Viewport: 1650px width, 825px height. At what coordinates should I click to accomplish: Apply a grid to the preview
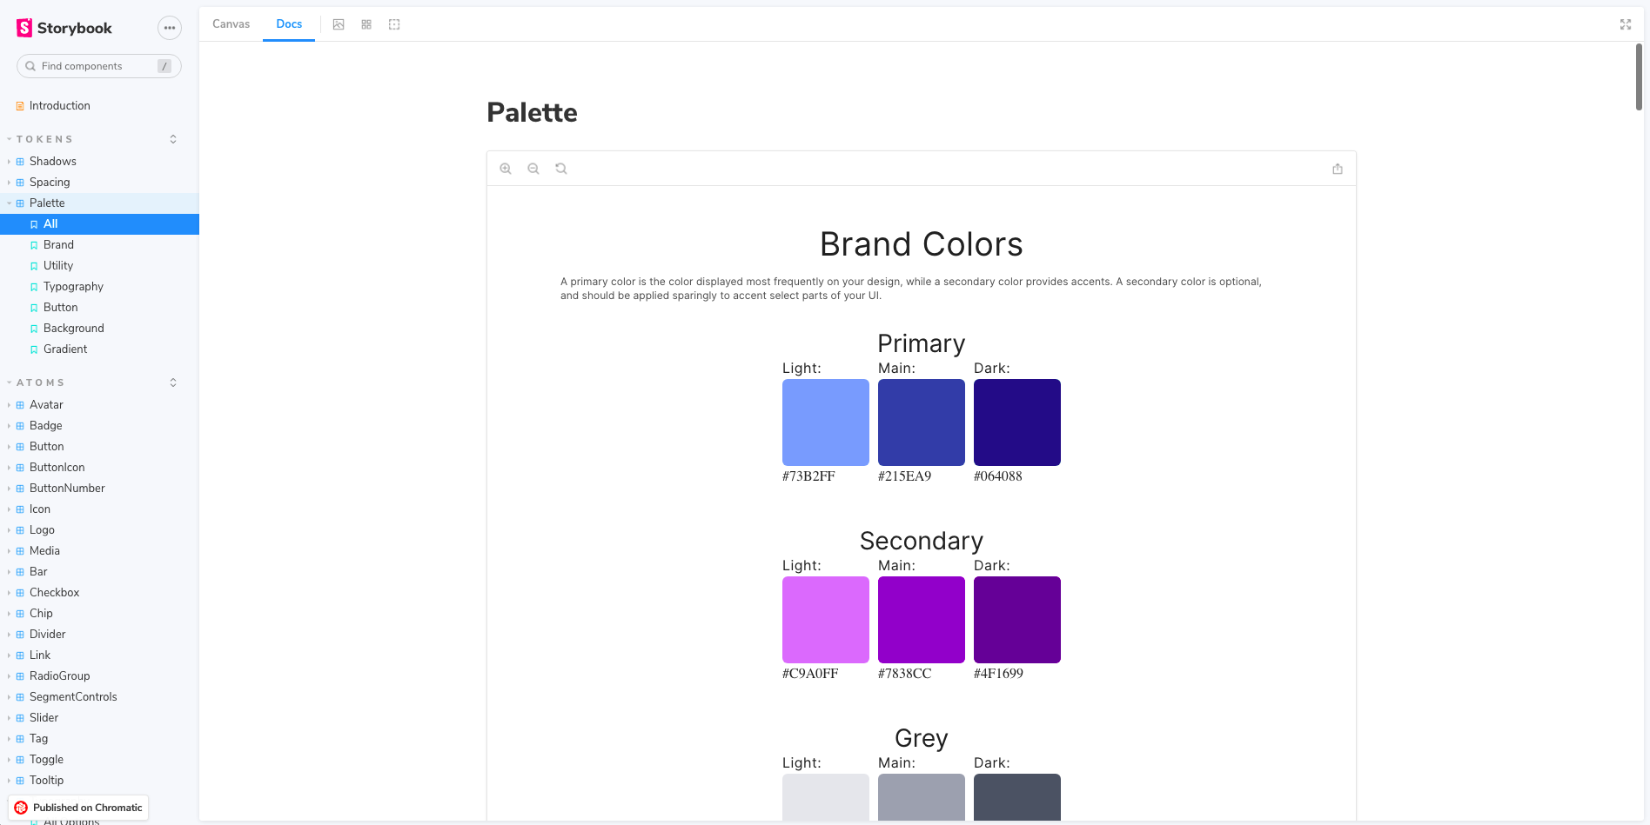[366, 24]
